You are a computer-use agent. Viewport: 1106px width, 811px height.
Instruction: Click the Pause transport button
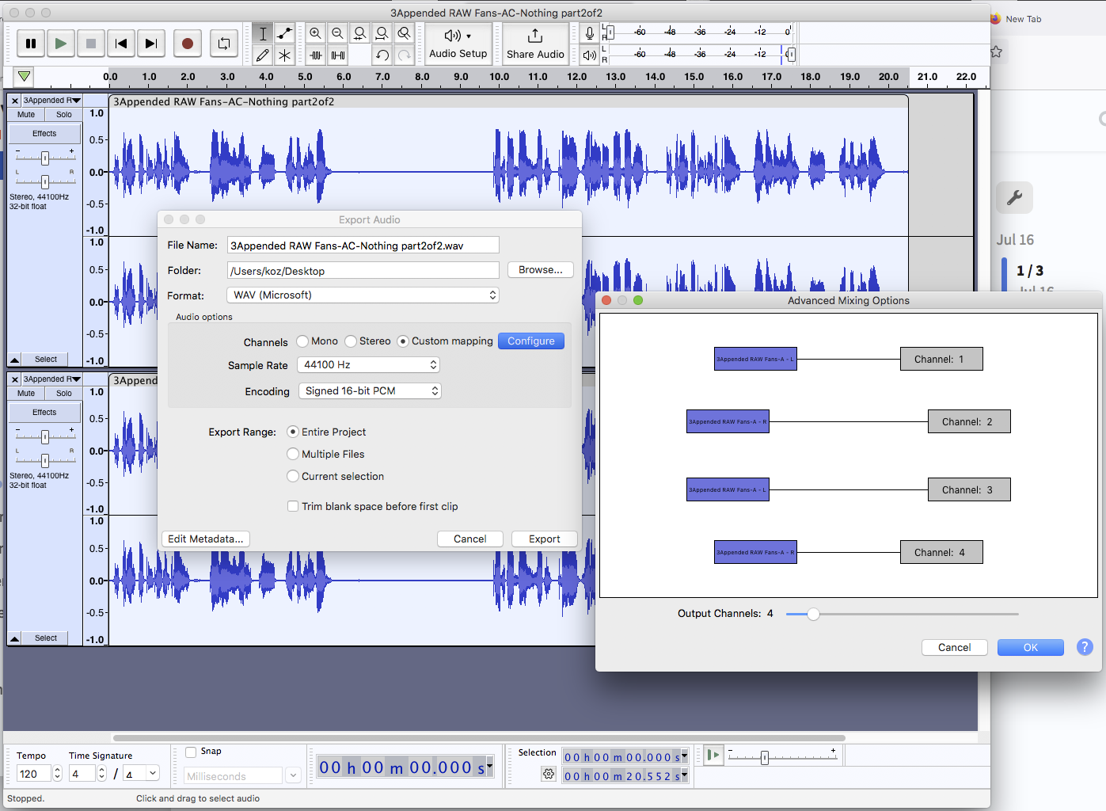coord(31,44)
